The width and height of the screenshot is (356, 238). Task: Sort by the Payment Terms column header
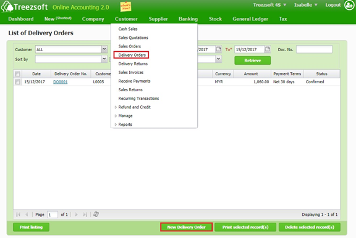287,74
